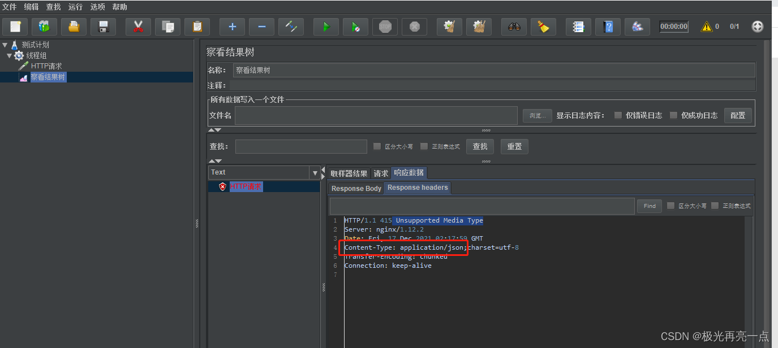Select the 响应数据 tab
778x348 pixels.
point(409,173)
